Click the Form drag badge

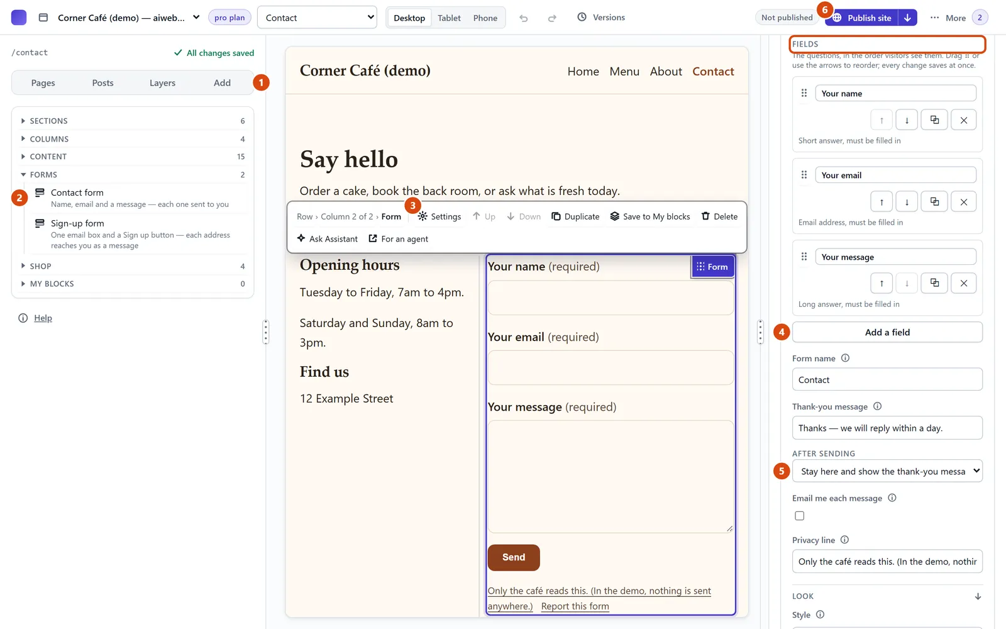click(x=712, y=267)
